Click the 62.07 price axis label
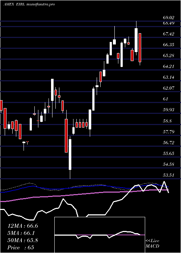The image size is (181, 253). point(169,88)
